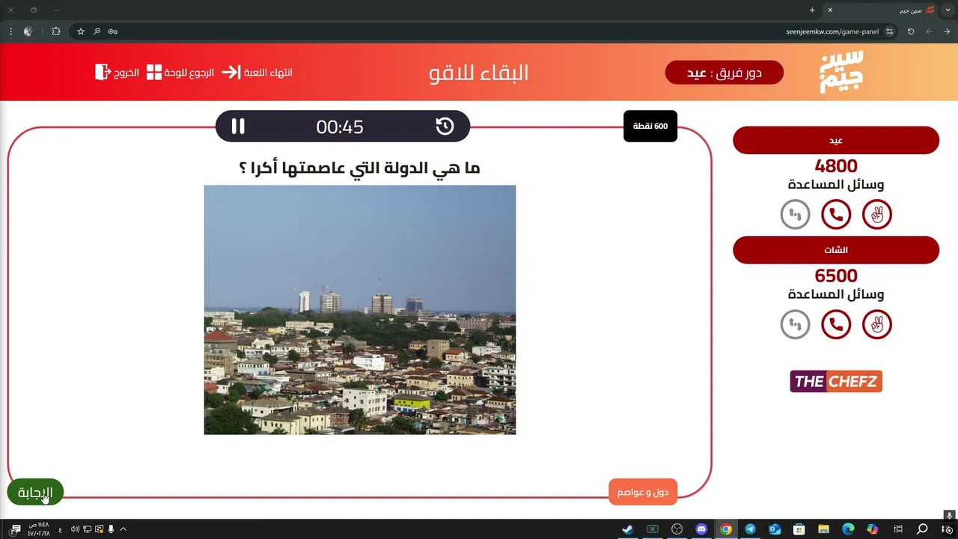Click the 600 نقطة points badge
Viewport: 958px width, 539px height.
(650, 126)
